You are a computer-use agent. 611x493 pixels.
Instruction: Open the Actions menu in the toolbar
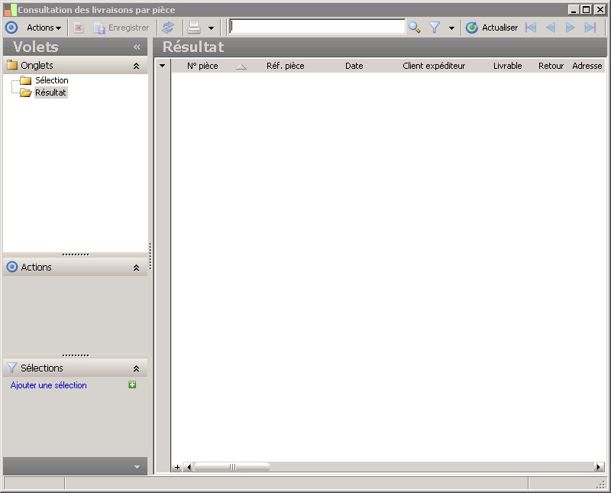coord(44,28)
